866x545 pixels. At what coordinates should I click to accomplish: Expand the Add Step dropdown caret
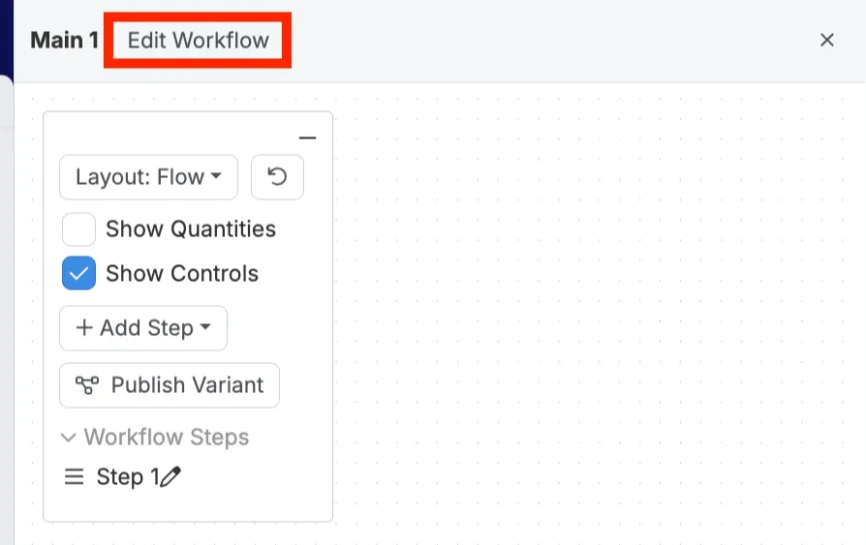pyautogui.click(x=205, y=328)
